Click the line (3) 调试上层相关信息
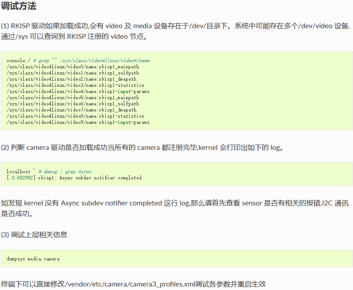Screen dimensions: 353x290 click(x=34, y=235)
